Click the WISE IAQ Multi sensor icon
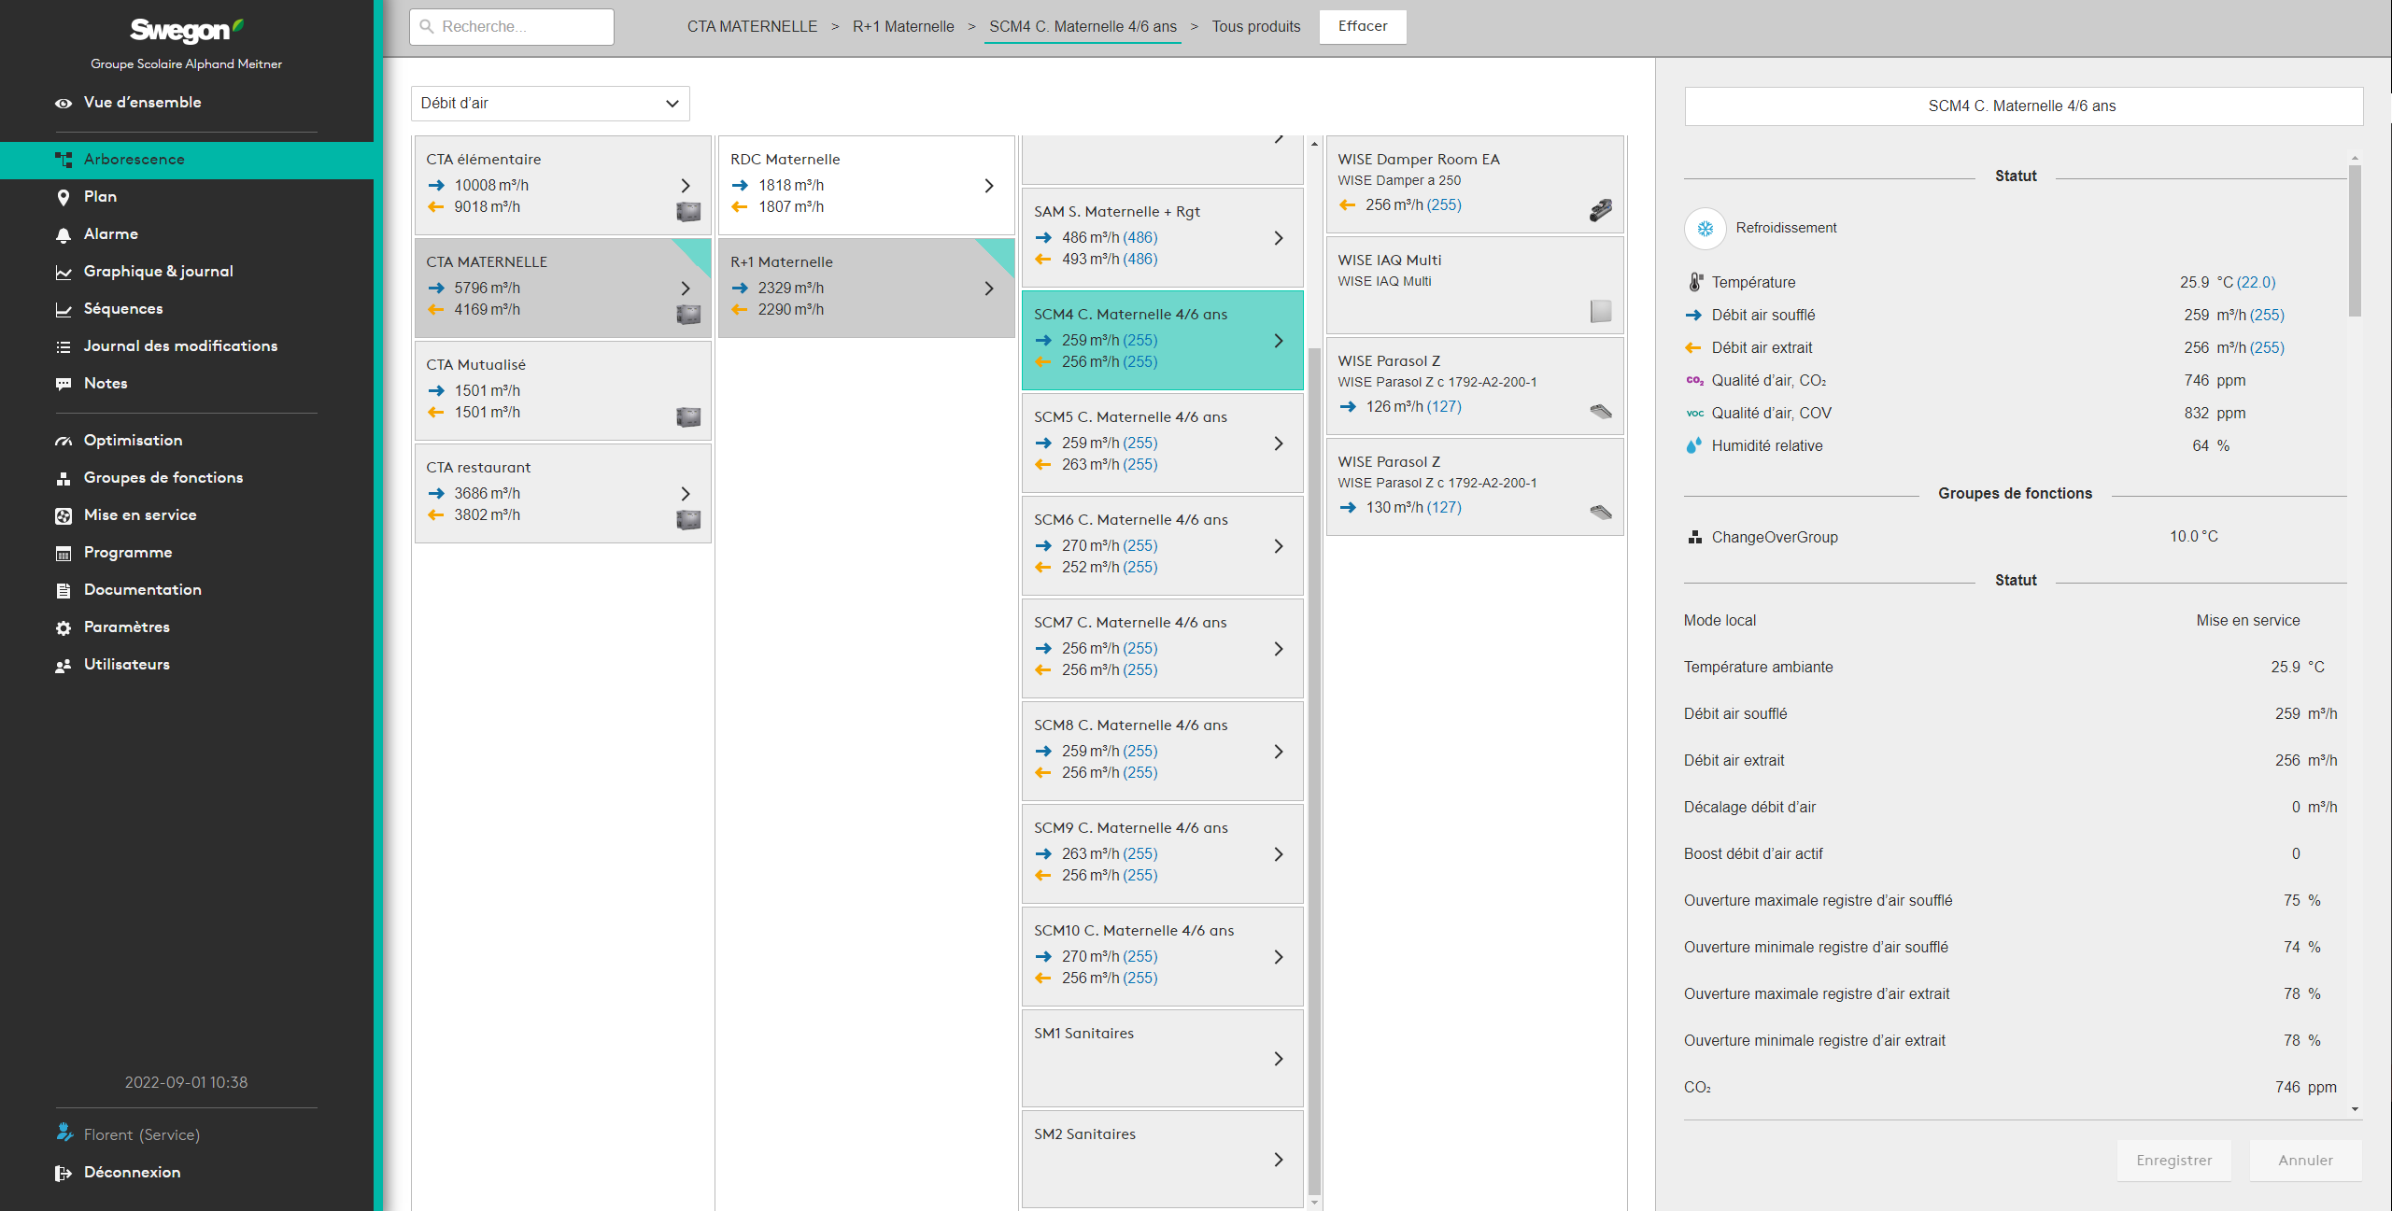The image size is (2392, 1211). point(1600,311)
